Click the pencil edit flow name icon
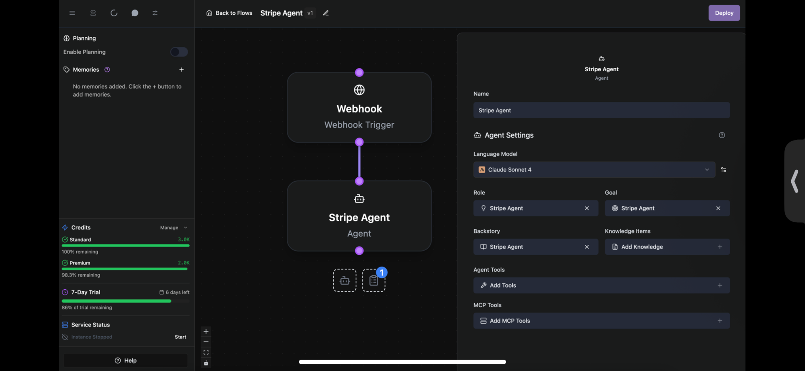Screen dimensions: 805x371 click(326, 13)
